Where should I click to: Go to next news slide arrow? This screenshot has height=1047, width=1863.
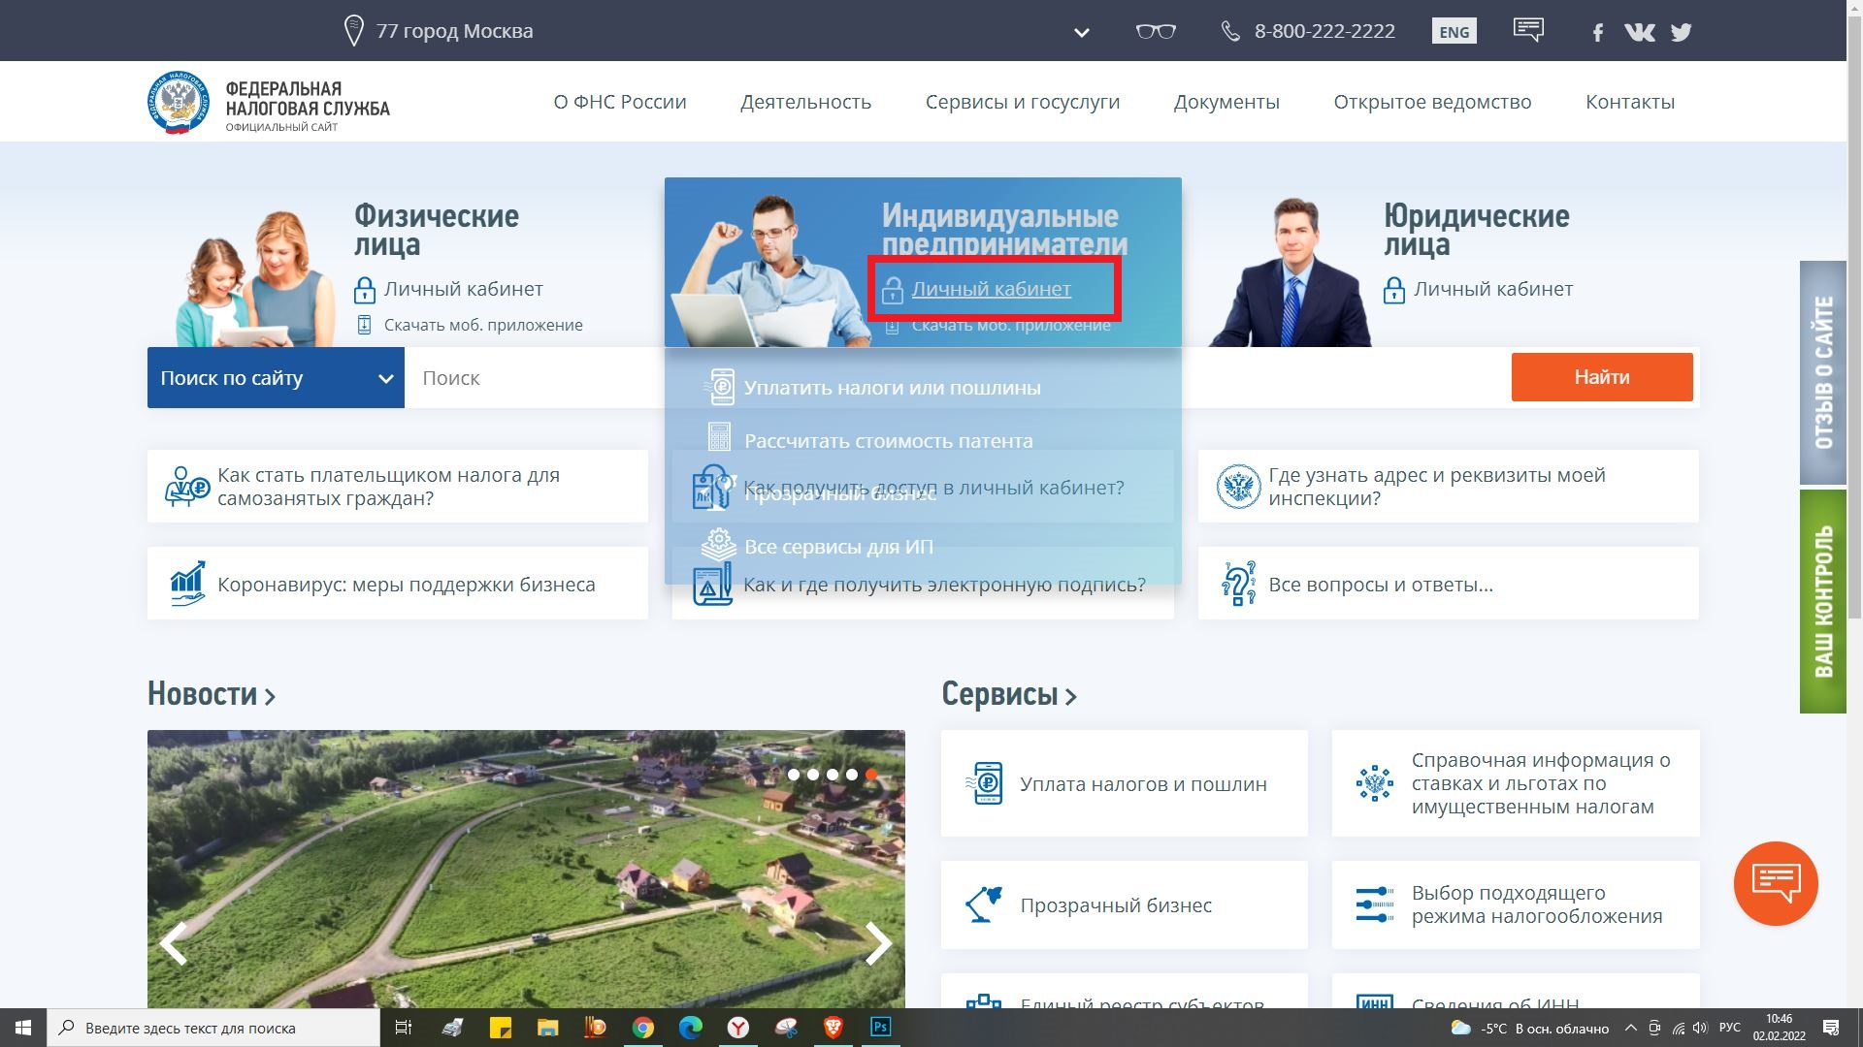click(x=877, y=943)
